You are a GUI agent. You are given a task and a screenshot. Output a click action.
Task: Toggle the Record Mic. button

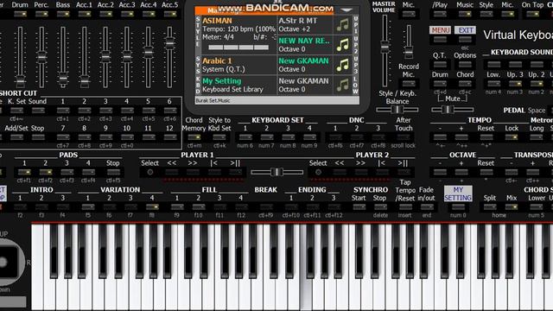coord(409,84)
